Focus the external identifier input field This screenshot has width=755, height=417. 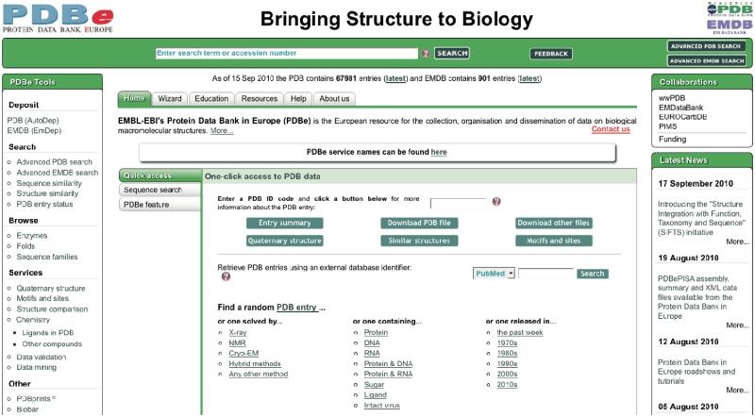pos(546,274)
